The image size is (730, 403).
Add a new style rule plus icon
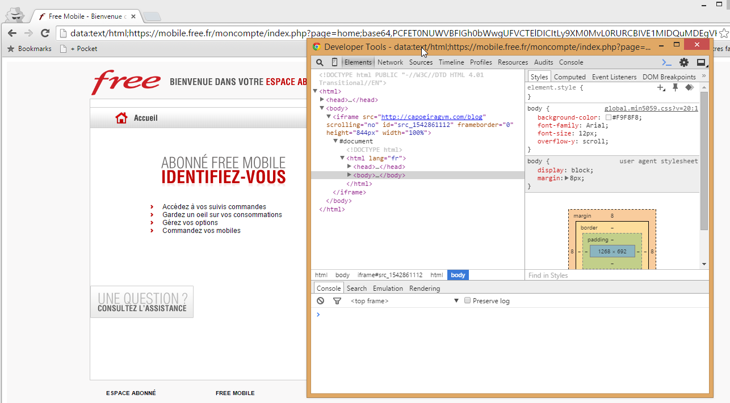pyautogui.click(x=661, y=88)
